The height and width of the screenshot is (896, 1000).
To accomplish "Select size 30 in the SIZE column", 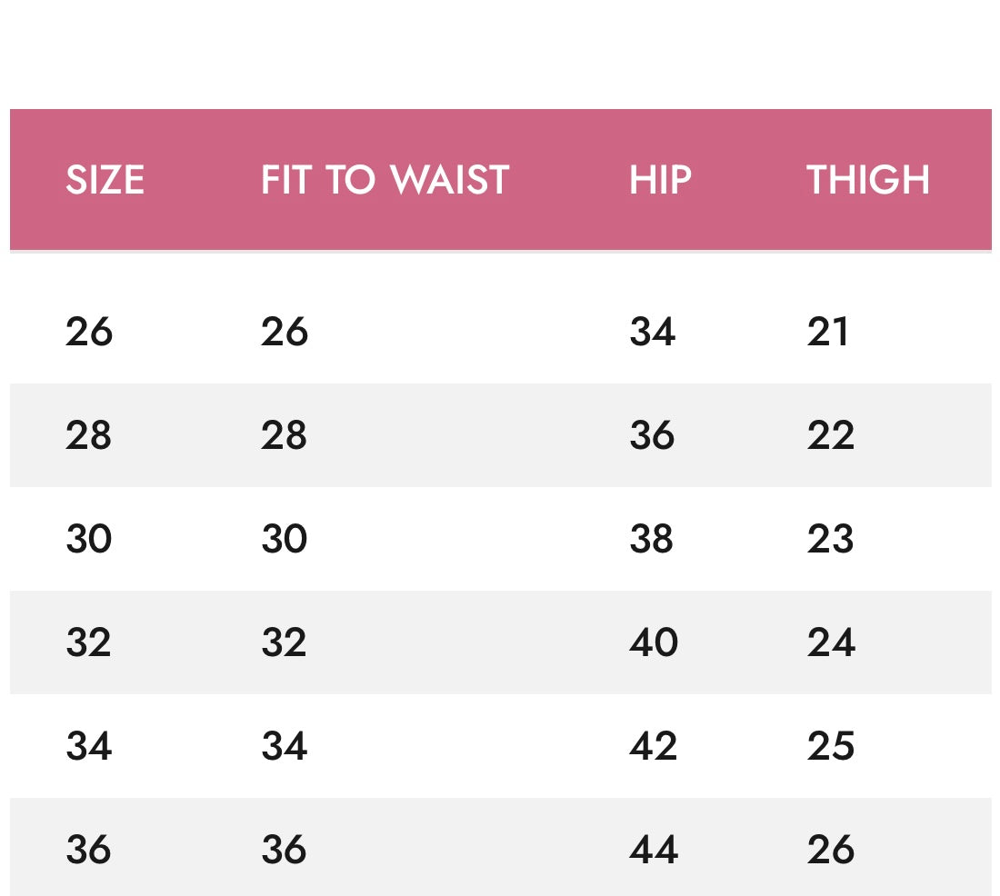I will click(89, 539).
